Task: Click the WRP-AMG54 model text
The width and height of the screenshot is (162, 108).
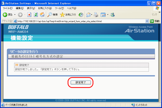Action: pos(18,32)
